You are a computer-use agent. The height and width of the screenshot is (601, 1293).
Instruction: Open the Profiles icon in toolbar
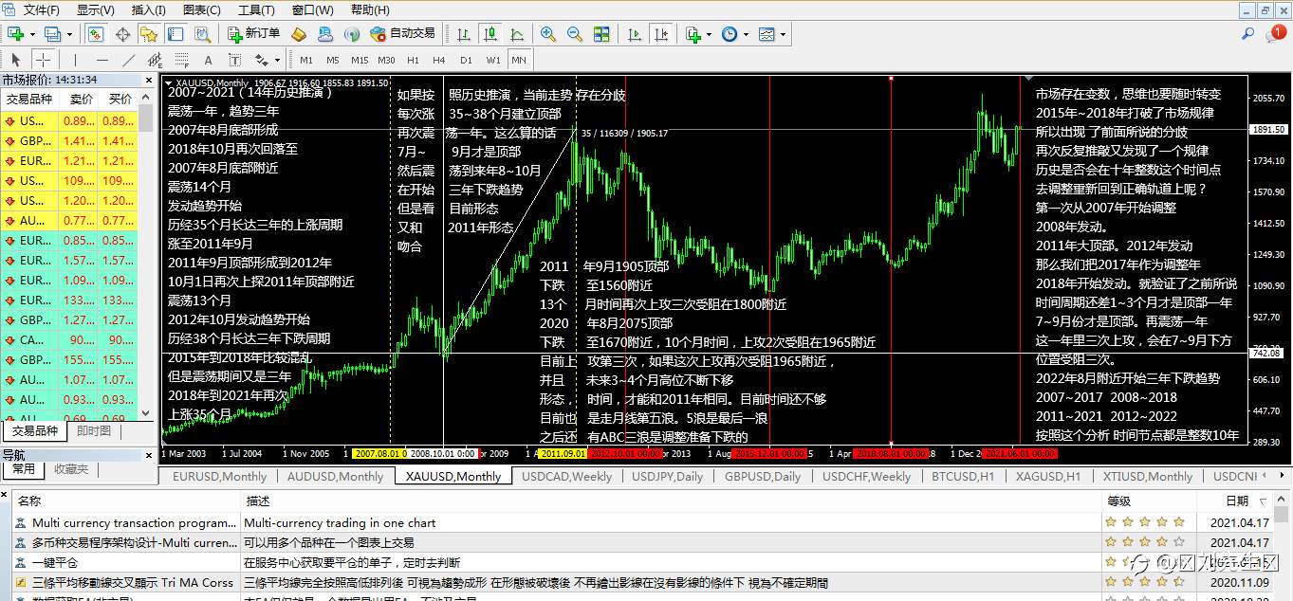(52, 33)
